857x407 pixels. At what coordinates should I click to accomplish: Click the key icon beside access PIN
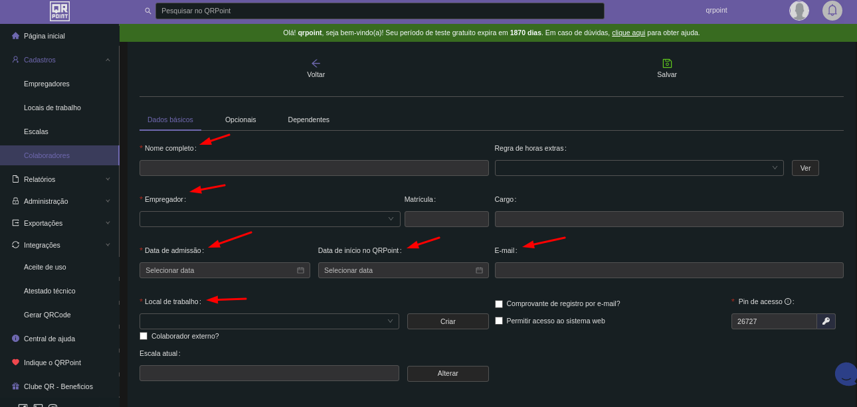point(826,321)
